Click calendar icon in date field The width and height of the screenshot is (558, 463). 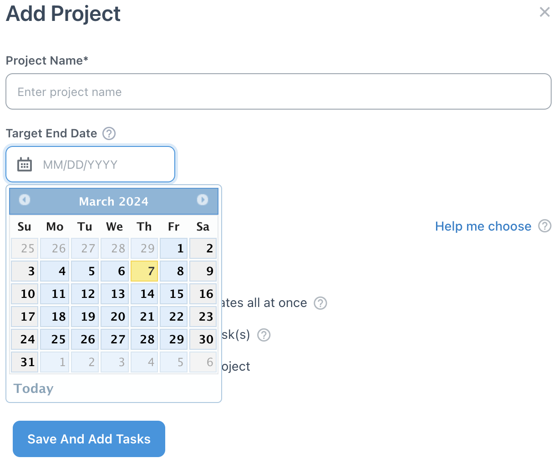[25, 164]
